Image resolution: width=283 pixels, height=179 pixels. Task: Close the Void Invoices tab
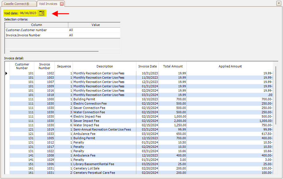[62, 4]
